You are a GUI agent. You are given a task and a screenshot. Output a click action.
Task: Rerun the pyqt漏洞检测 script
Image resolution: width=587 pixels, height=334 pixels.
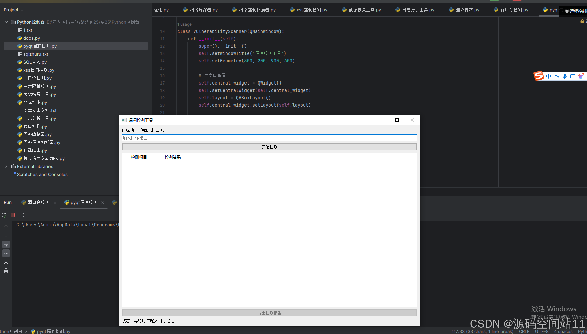4,215
